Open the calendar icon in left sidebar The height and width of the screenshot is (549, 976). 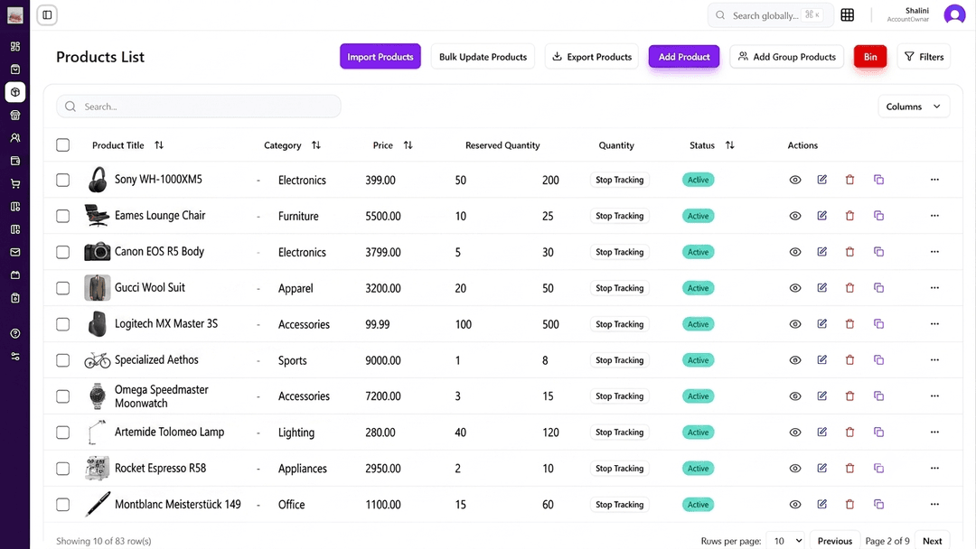15,275
